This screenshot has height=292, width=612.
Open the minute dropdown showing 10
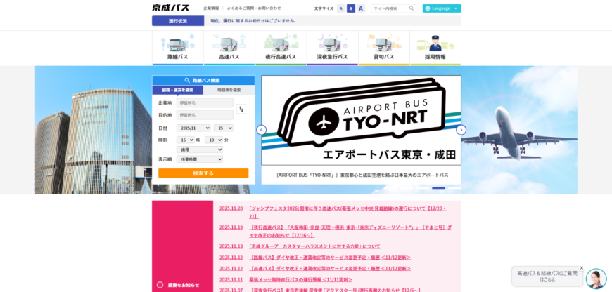(214, 140)
